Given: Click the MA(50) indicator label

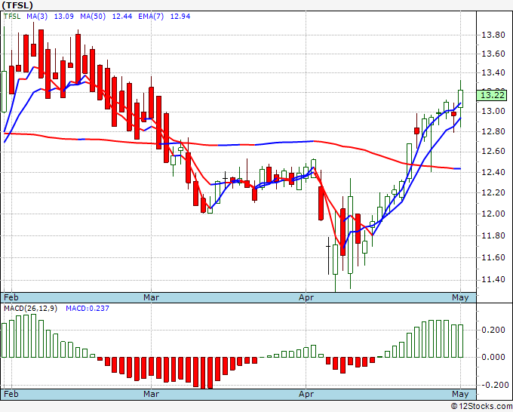Looking at the screenshot, I should (93, 16).
